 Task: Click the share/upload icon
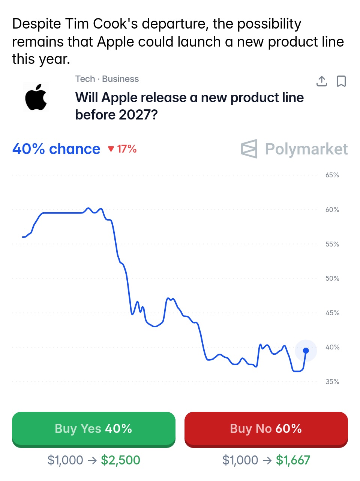pyautogui.click(x=322, y=81)
